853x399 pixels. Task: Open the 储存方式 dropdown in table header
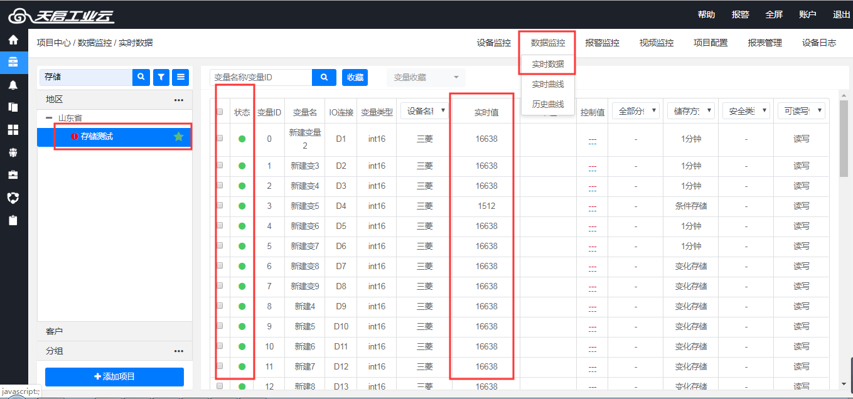[690, 111]
